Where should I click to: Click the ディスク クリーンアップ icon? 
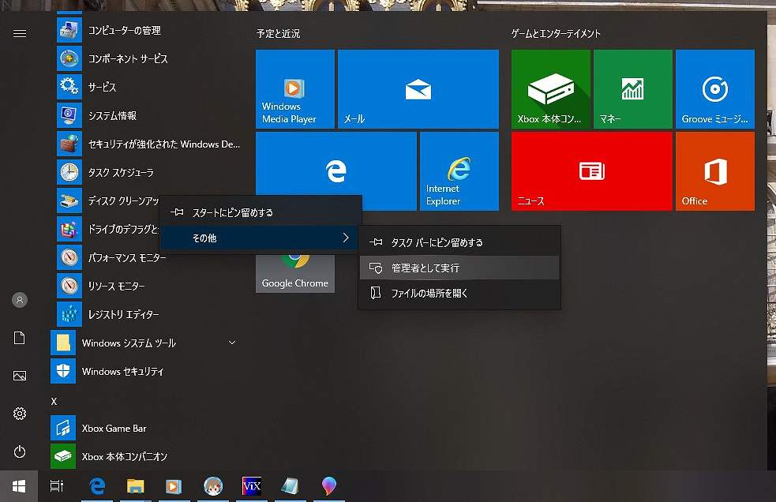[69, 200]
